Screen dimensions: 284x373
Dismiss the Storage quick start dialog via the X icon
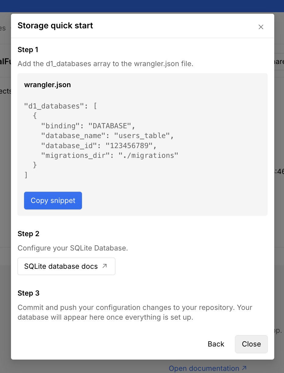[261, 27]
